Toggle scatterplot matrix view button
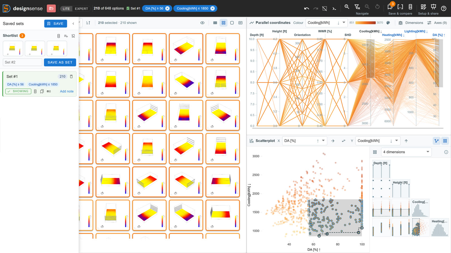Image resolution: width=451 pixels, height=253 pixels. click(445, 141)
